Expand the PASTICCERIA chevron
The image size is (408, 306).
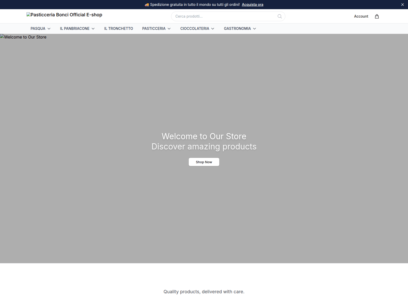169,29
